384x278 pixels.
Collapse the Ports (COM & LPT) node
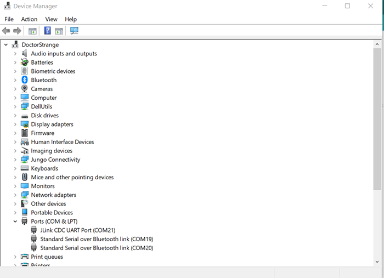(15, 222)
